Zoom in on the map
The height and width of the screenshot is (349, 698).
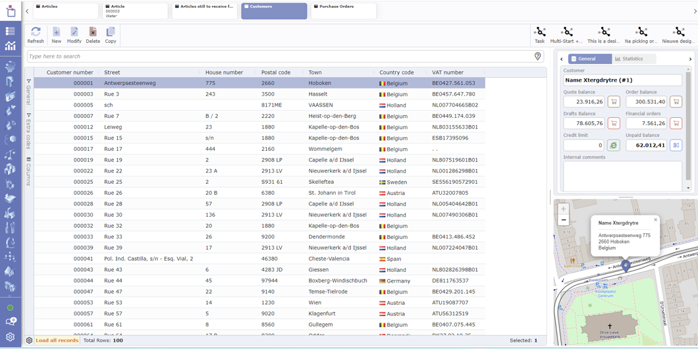point(564,209)
